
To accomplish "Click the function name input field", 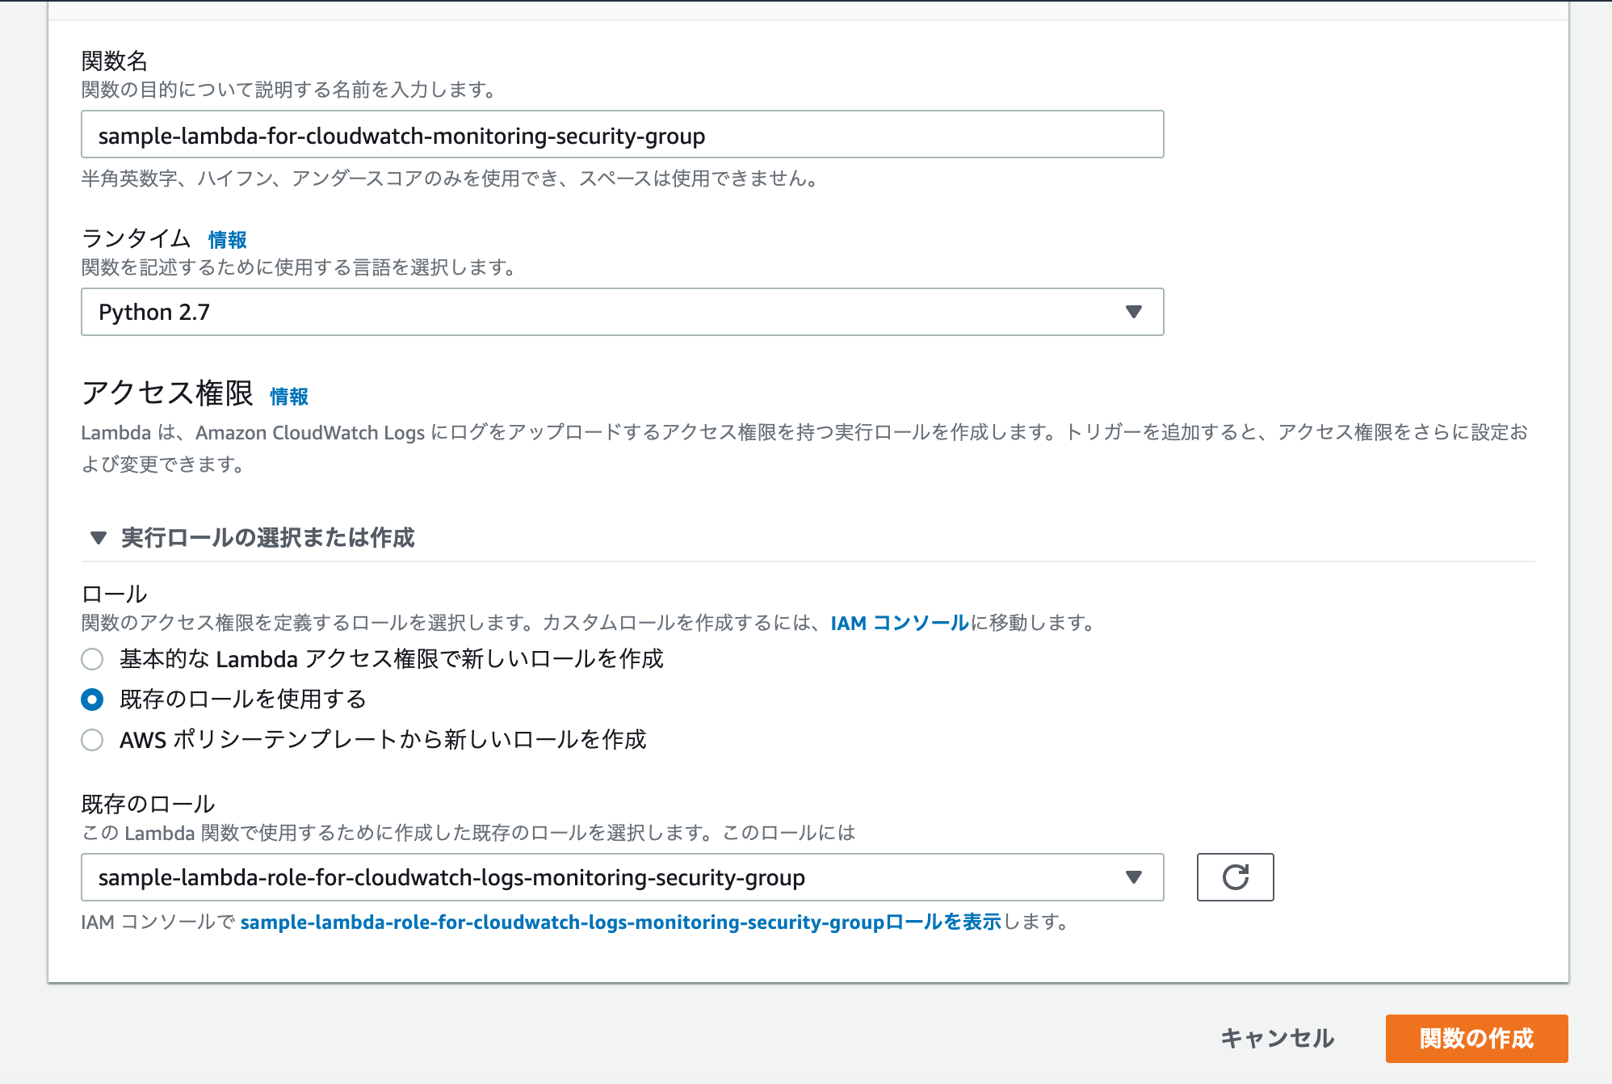I will [622, 135].
